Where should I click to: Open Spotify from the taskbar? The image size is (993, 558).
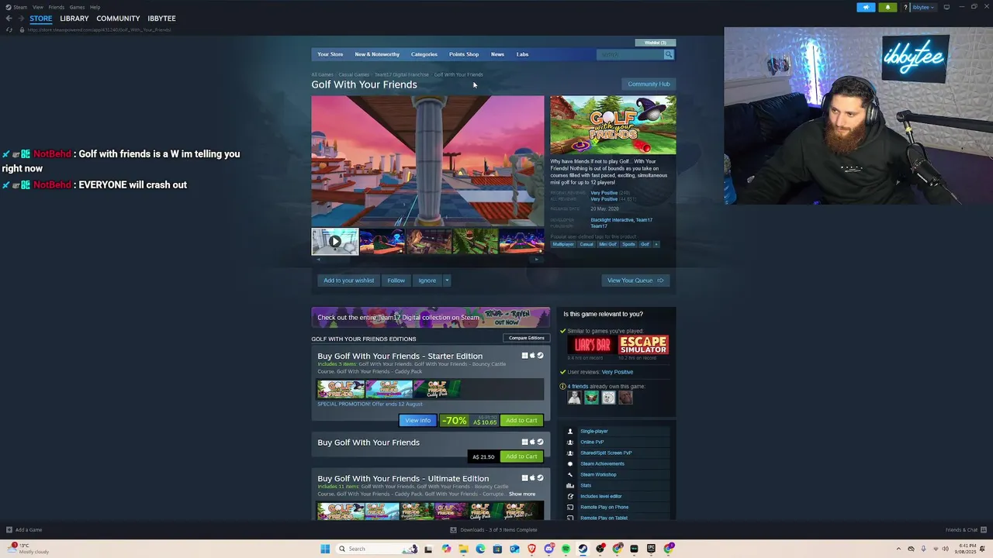click(566, 549)
